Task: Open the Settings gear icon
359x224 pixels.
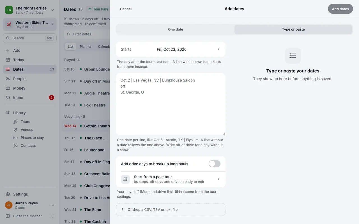Action: [8, 194]
